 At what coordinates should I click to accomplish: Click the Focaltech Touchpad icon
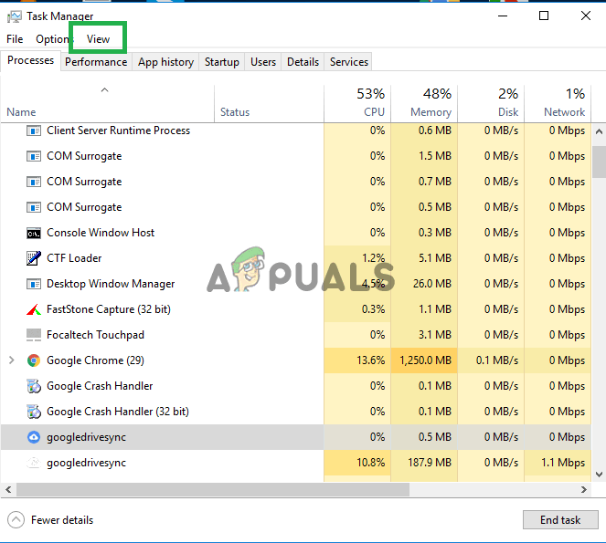(34, 335)
